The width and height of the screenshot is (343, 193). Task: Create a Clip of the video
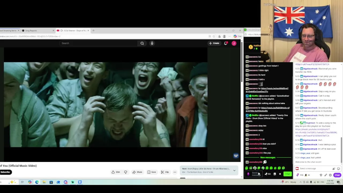pos(165,172)
